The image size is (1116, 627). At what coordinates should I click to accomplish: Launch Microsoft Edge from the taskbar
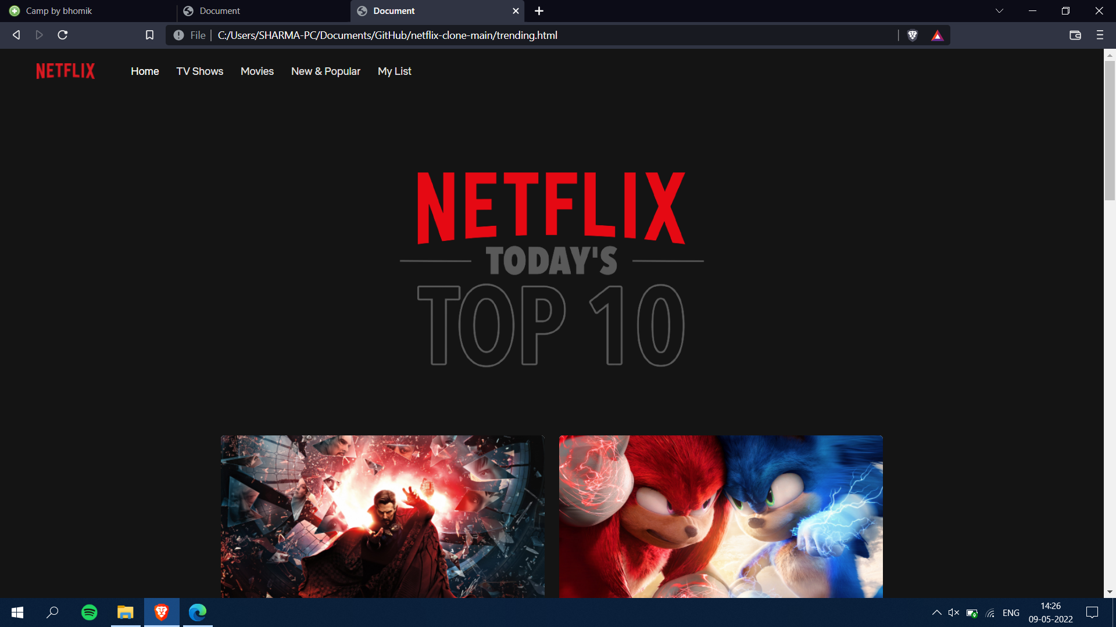(x=198, y=612)
